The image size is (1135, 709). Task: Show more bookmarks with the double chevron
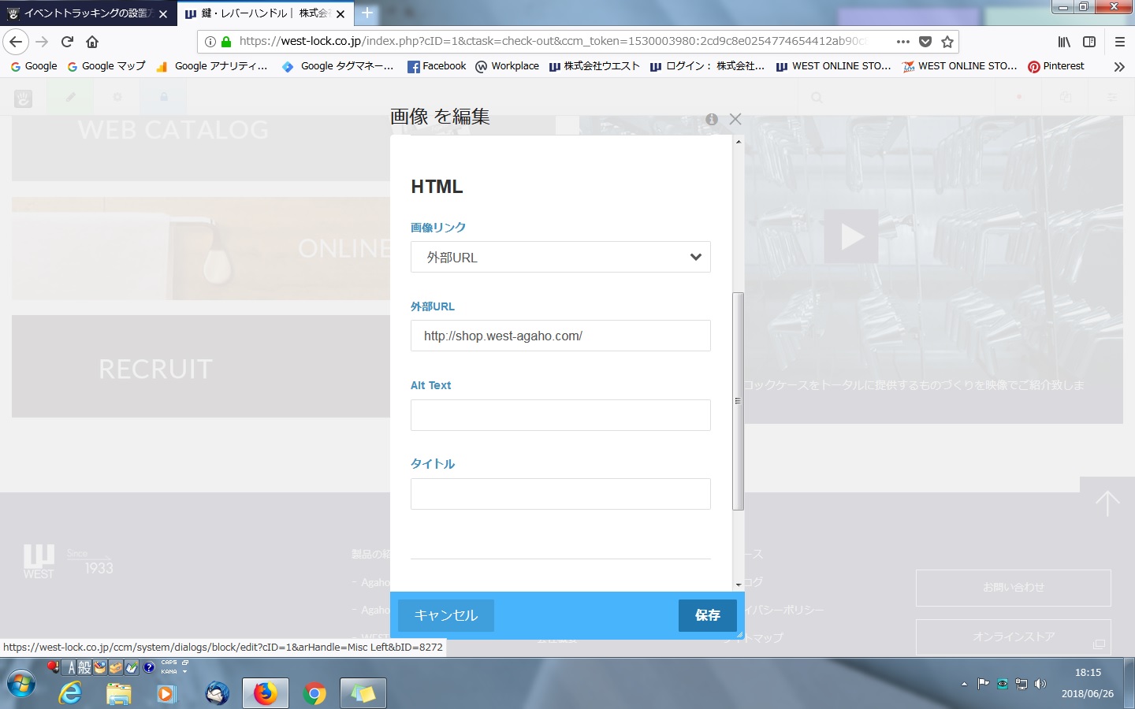tap(1119, 67)
